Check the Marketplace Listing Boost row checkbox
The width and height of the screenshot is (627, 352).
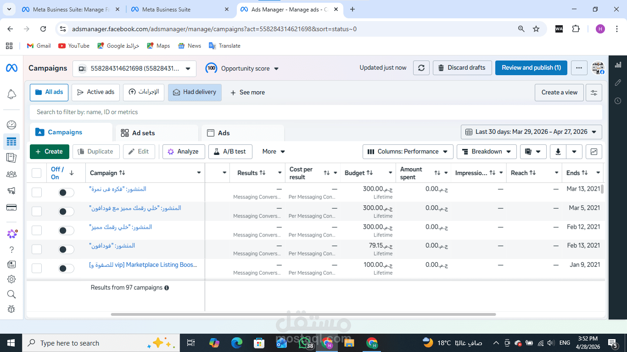[x=37, y=269]
